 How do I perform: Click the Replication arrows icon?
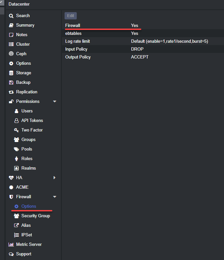pos(11,92)
